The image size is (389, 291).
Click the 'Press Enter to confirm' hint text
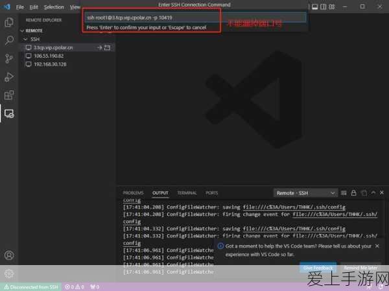[147, 27]
